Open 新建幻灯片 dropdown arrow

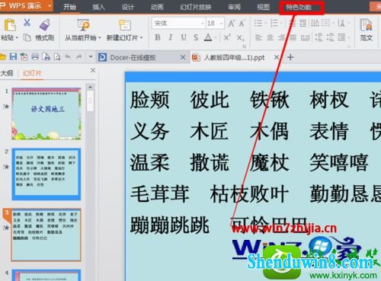(x=141, y=38)
